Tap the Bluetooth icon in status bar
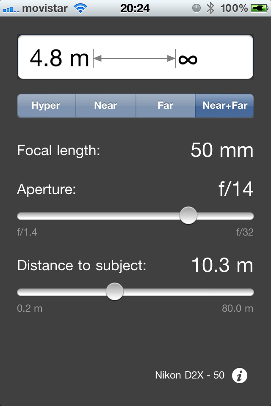This screenshot has height=406, width=271. pyautogui.click(x=210, y=8)
